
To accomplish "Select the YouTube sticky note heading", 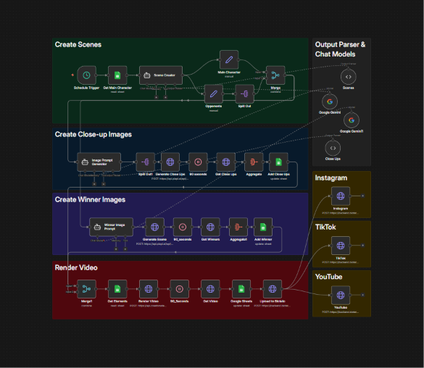I will point(328,277).
